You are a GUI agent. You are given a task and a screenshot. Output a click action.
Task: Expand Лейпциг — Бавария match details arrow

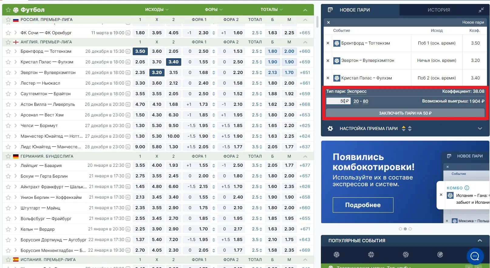coord(15,166)
